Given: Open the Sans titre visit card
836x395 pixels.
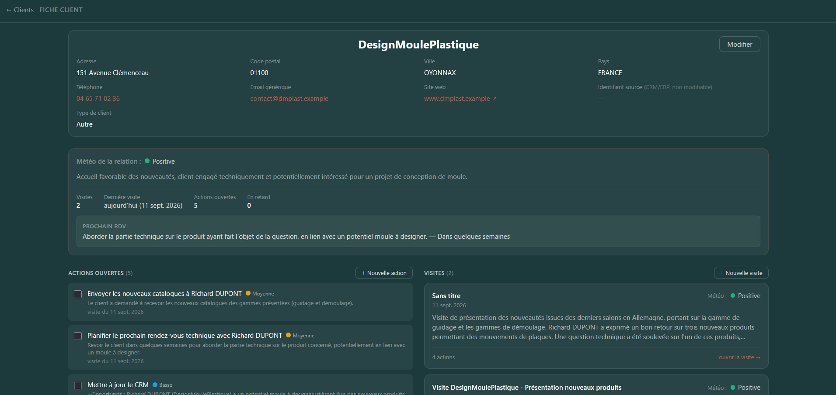Looking at the screenshot, I should [x=596, y=326].
